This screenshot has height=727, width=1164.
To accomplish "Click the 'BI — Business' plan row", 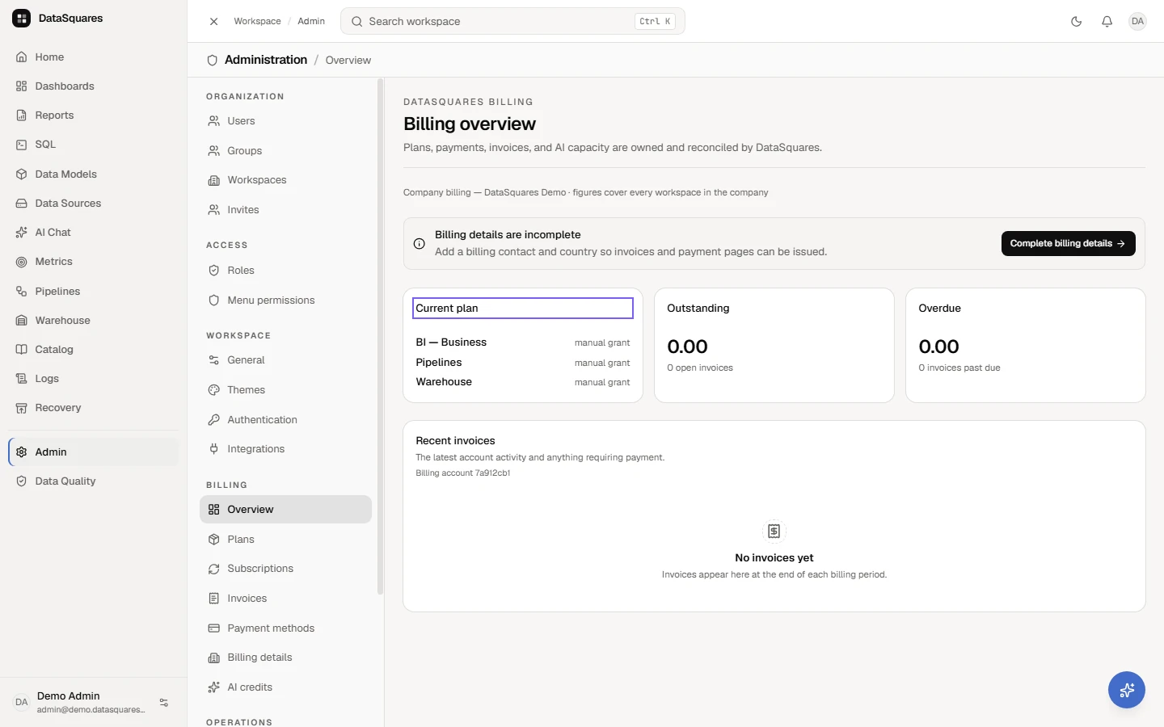I will (522, 342).
